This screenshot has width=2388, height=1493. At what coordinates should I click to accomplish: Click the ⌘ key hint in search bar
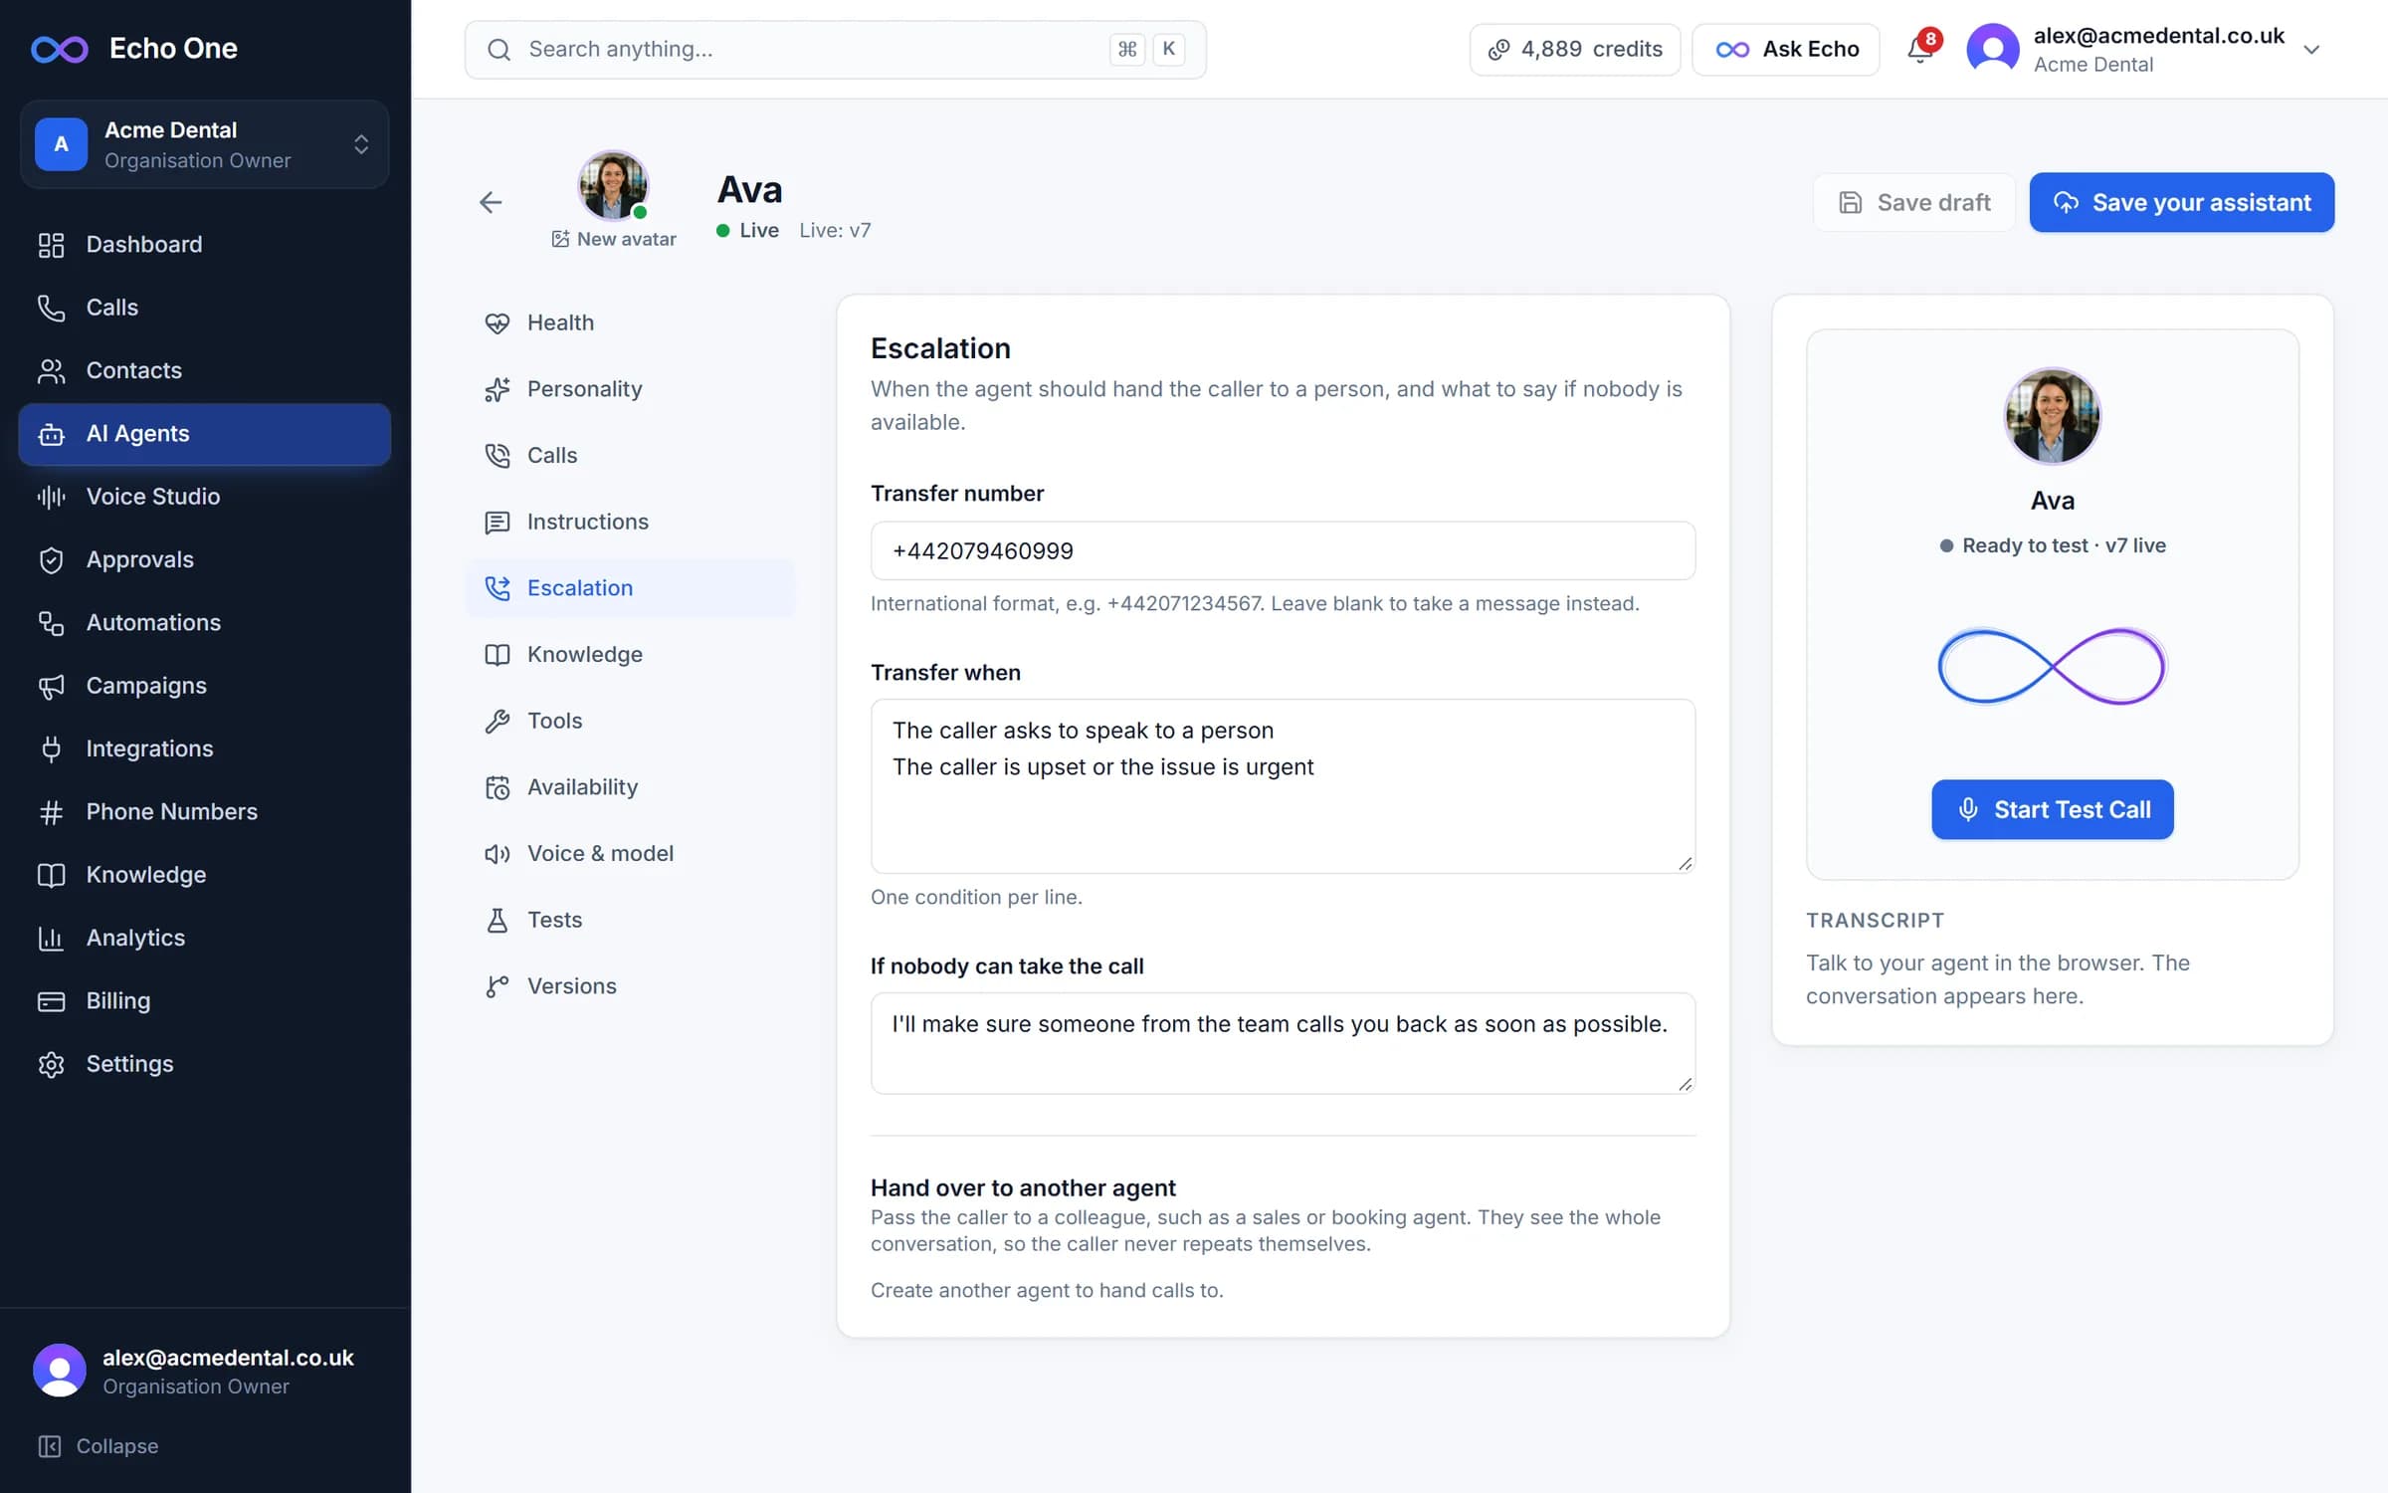click(1127, 49)
